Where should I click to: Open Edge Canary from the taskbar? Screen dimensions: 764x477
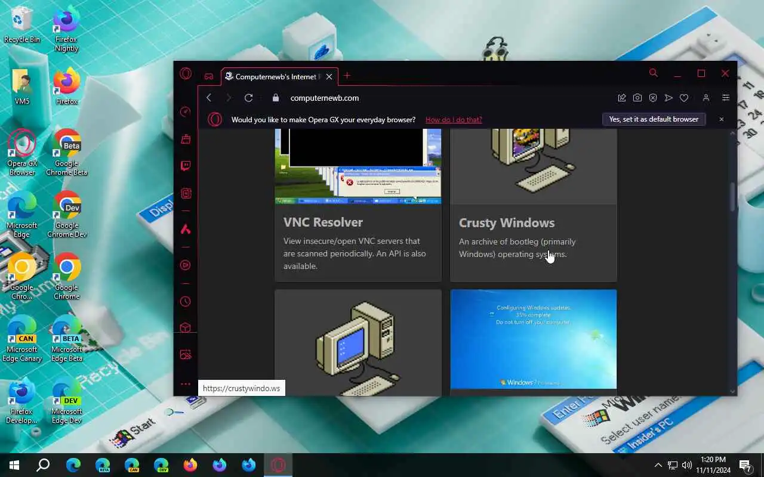coord(131,465)
